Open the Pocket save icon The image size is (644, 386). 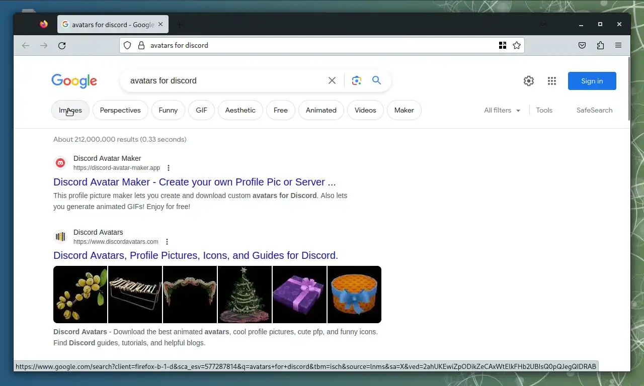[x=582, y=45]
